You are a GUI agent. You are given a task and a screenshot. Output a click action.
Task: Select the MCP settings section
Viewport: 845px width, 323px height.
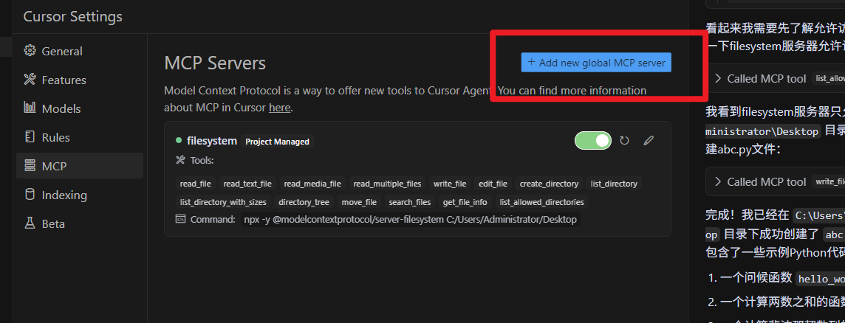[x=80, y=166]
